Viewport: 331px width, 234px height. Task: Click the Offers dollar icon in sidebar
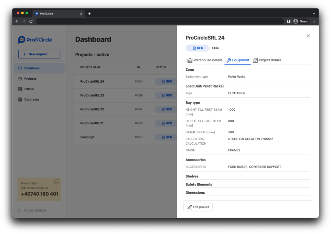click(20, 89)
